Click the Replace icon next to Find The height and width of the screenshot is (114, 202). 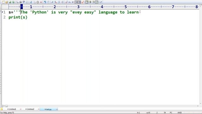coord(56,2)
